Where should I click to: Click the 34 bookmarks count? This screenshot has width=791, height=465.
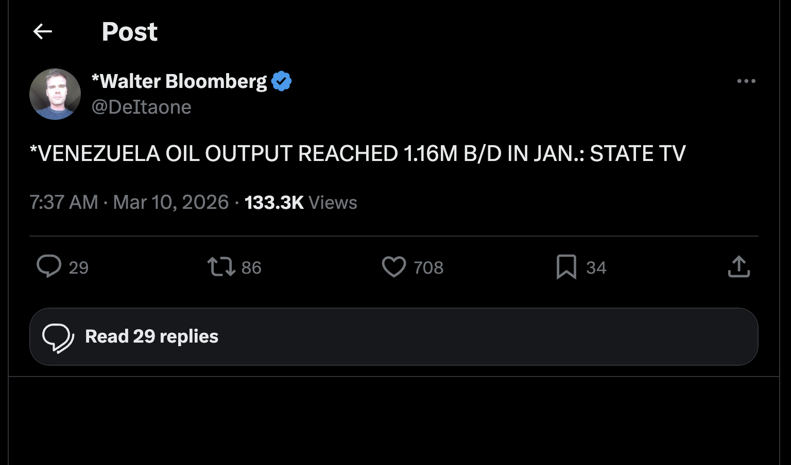click(x=596, y=268)
